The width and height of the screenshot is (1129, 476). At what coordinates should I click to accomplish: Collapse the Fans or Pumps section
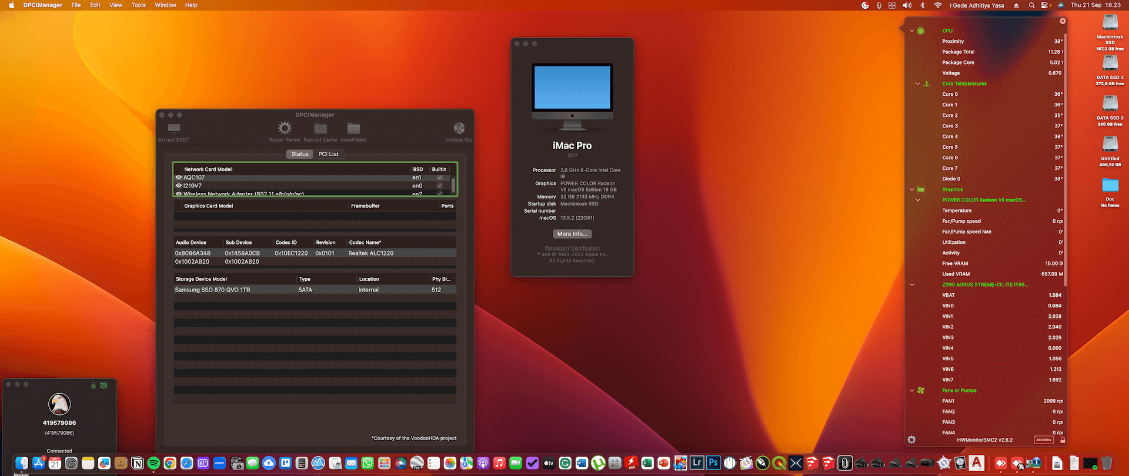click(x=912, y=390)
